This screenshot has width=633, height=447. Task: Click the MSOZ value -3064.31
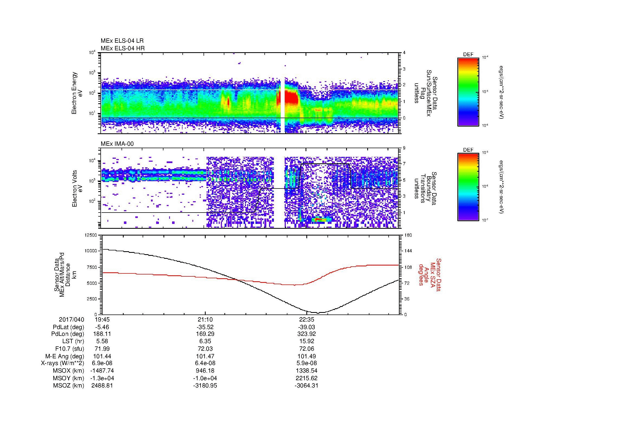[x=307, y=386]
